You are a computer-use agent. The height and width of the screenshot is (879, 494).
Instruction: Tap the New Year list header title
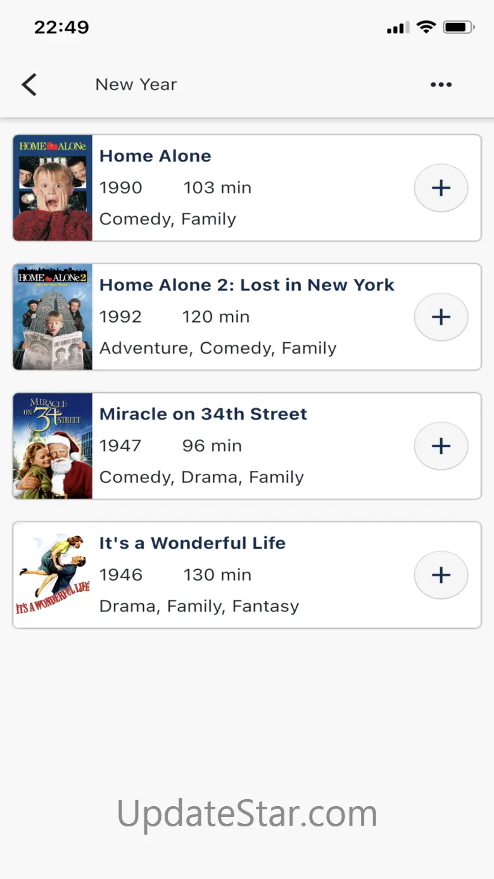click(x=136, y=84)
